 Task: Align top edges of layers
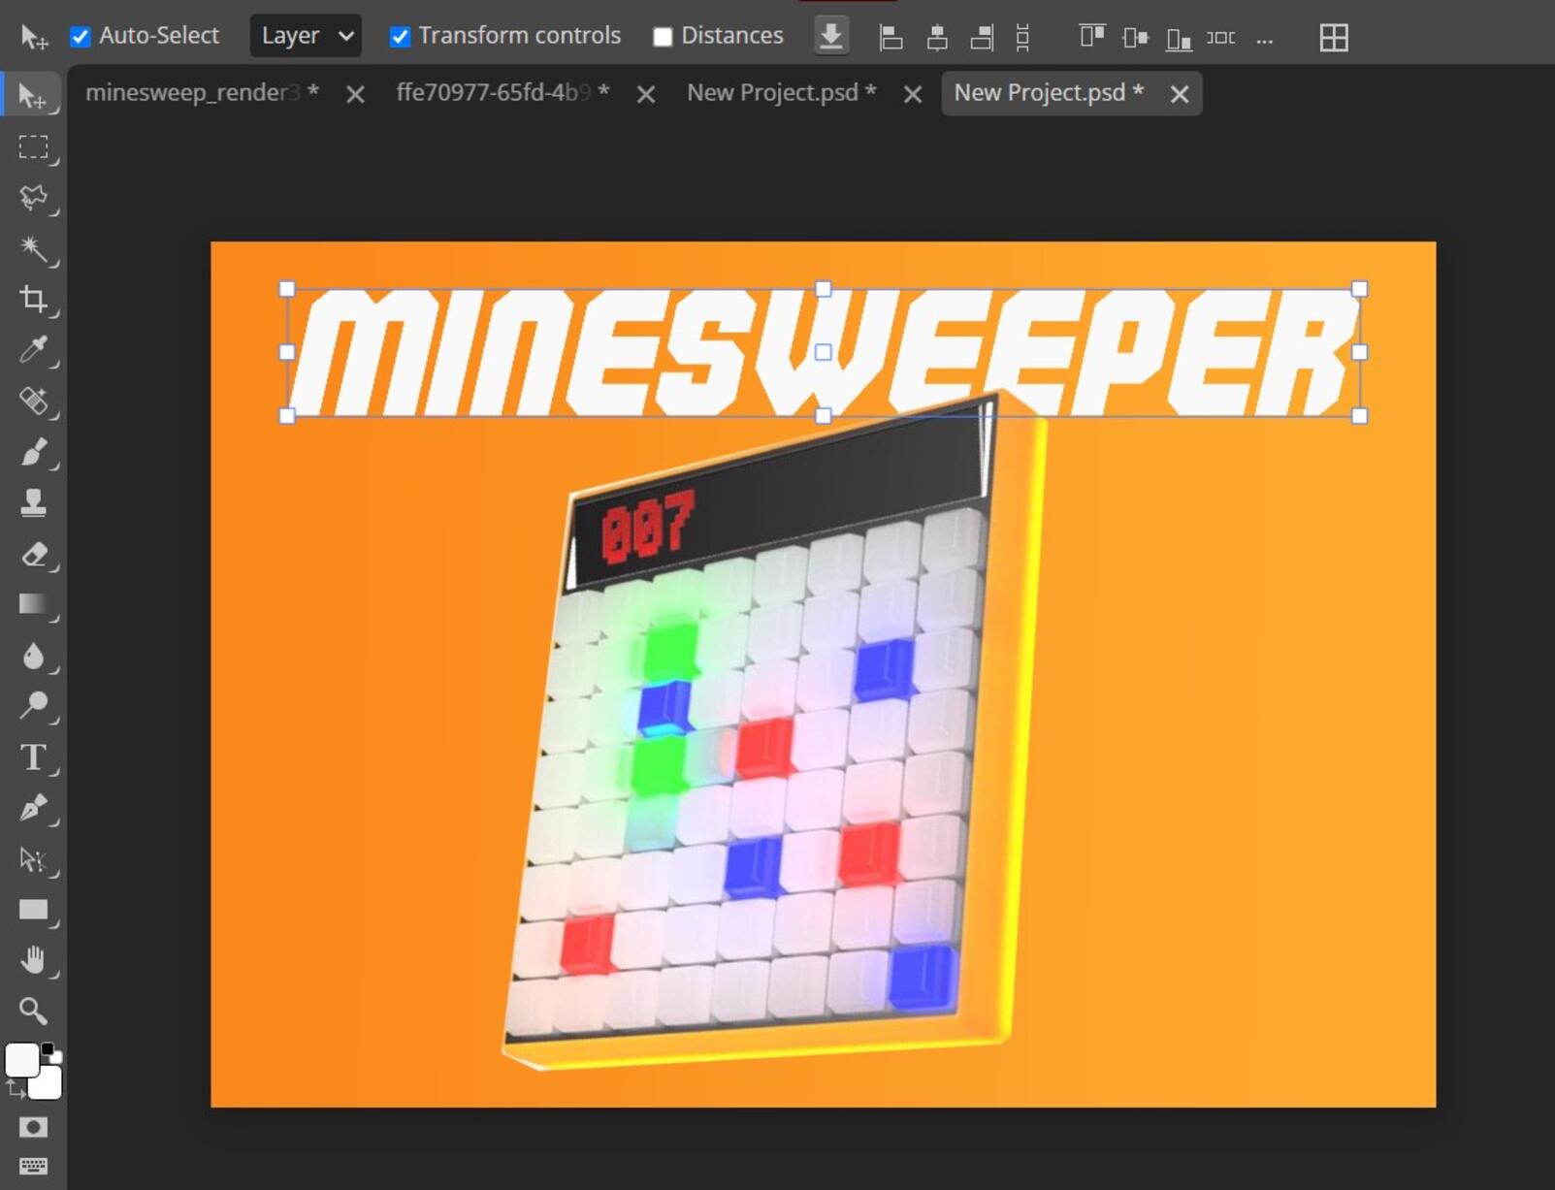pyautogui.click(x=1091, y=38)
